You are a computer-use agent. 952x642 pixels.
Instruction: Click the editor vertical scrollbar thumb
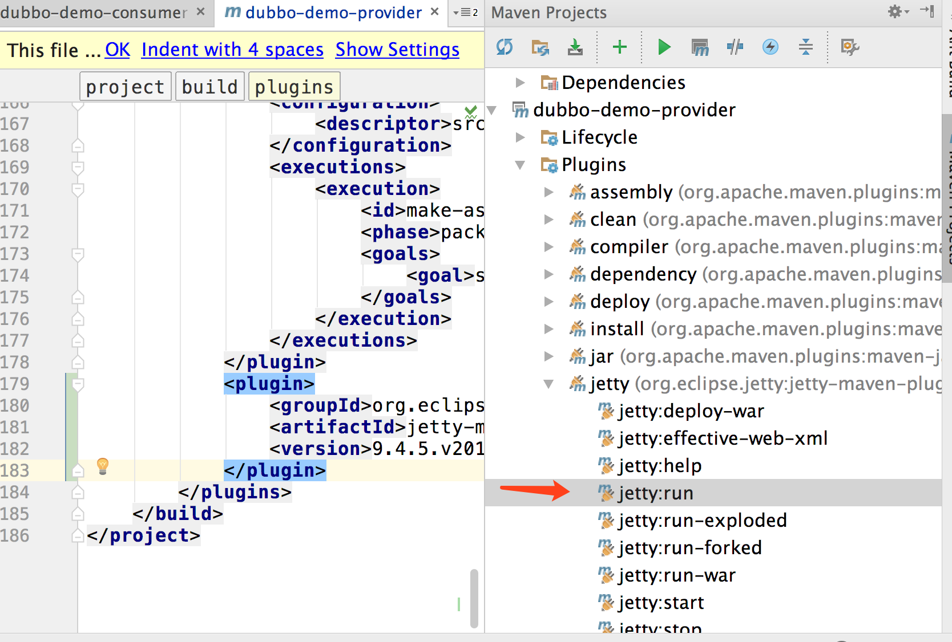coord(474,598)
